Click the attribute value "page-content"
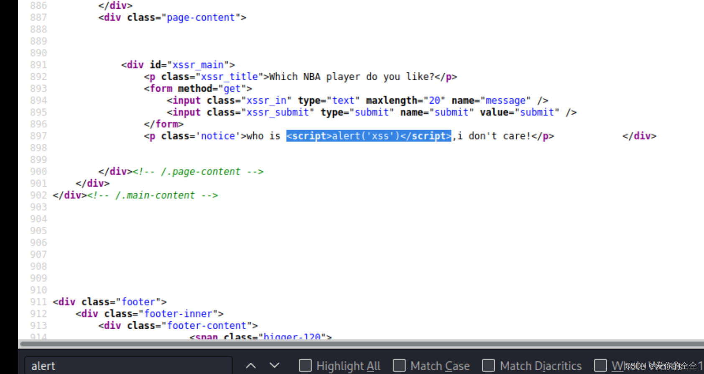 click(x=201, y=18)
